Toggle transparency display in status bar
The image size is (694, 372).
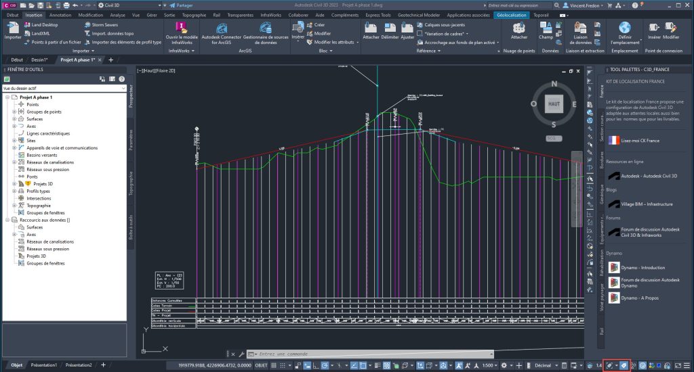coord(387,365)
